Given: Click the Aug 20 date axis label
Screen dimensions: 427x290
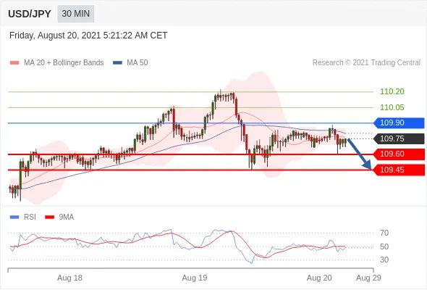Looking at the screenshot, I should click(319, 278).
